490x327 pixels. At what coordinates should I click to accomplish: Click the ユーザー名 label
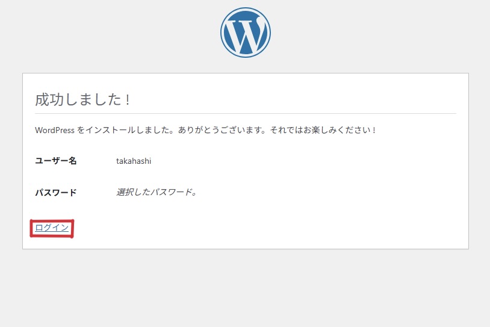(x=56, y=161)
